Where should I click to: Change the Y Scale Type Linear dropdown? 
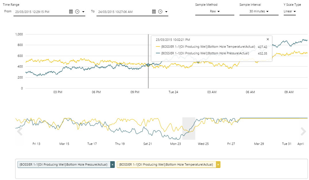289,12
